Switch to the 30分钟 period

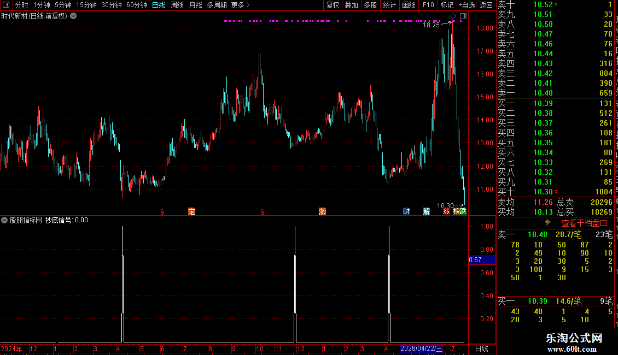112,5
